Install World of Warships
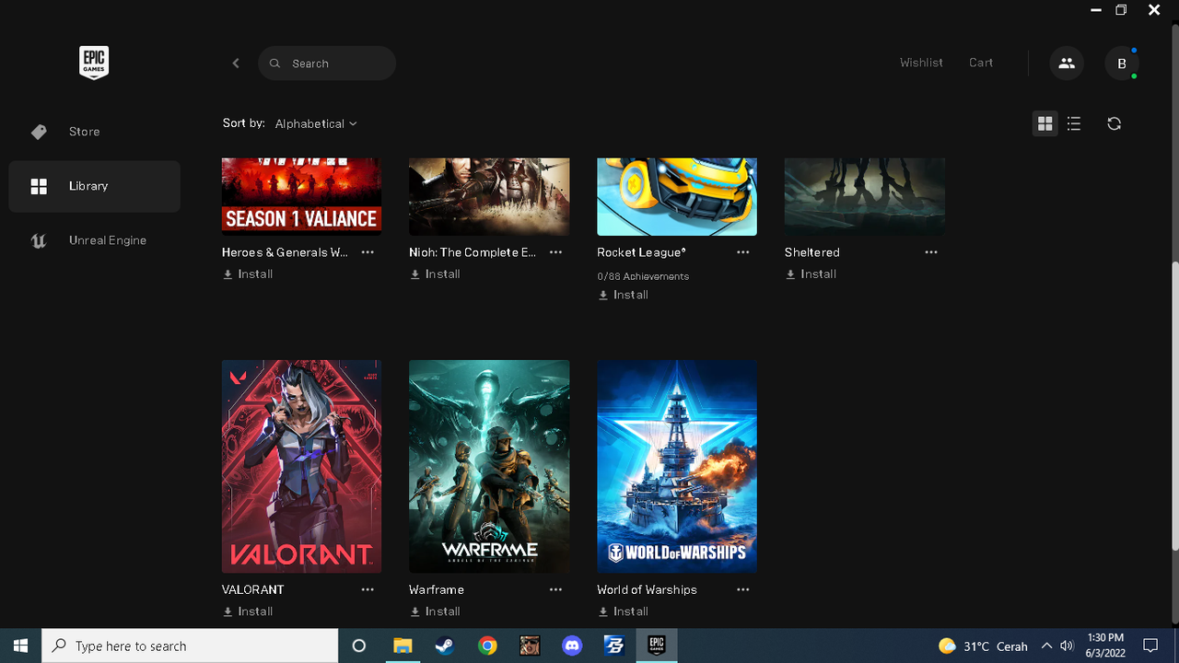Image resolution: width=1179 pixels, height=663 pixels. point(623,611)
